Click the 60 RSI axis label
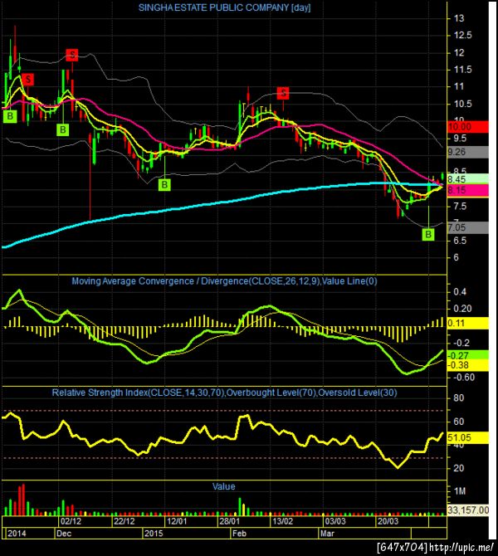498x556 pixels. (459, 422)
